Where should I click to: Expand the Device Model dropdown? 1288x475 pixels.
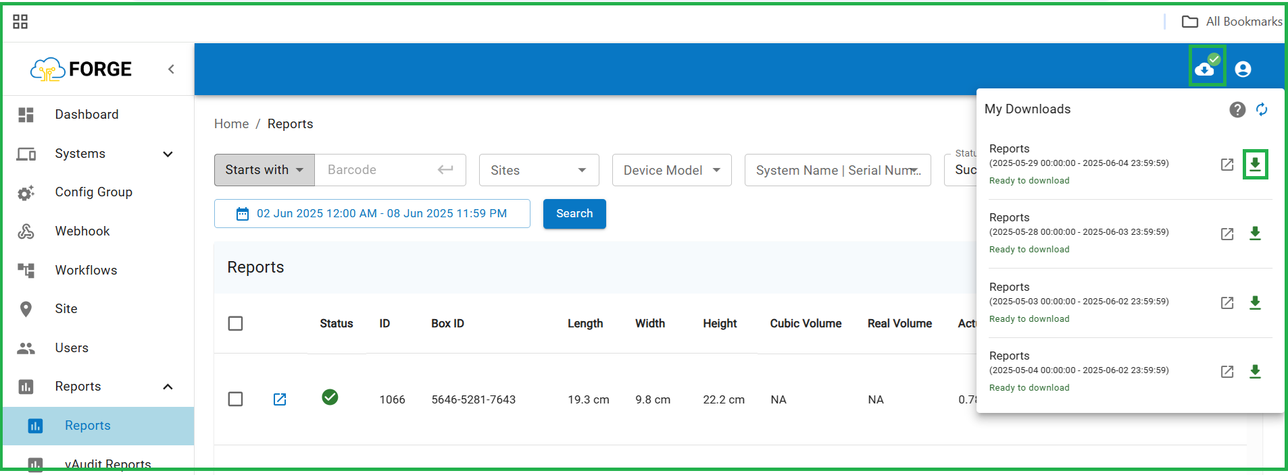tap(671, 170)
